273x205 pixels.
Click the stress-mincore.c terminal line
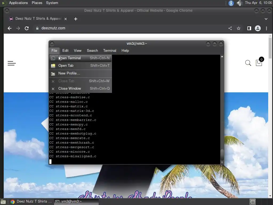pyautogui.click(x=70, y=152)
